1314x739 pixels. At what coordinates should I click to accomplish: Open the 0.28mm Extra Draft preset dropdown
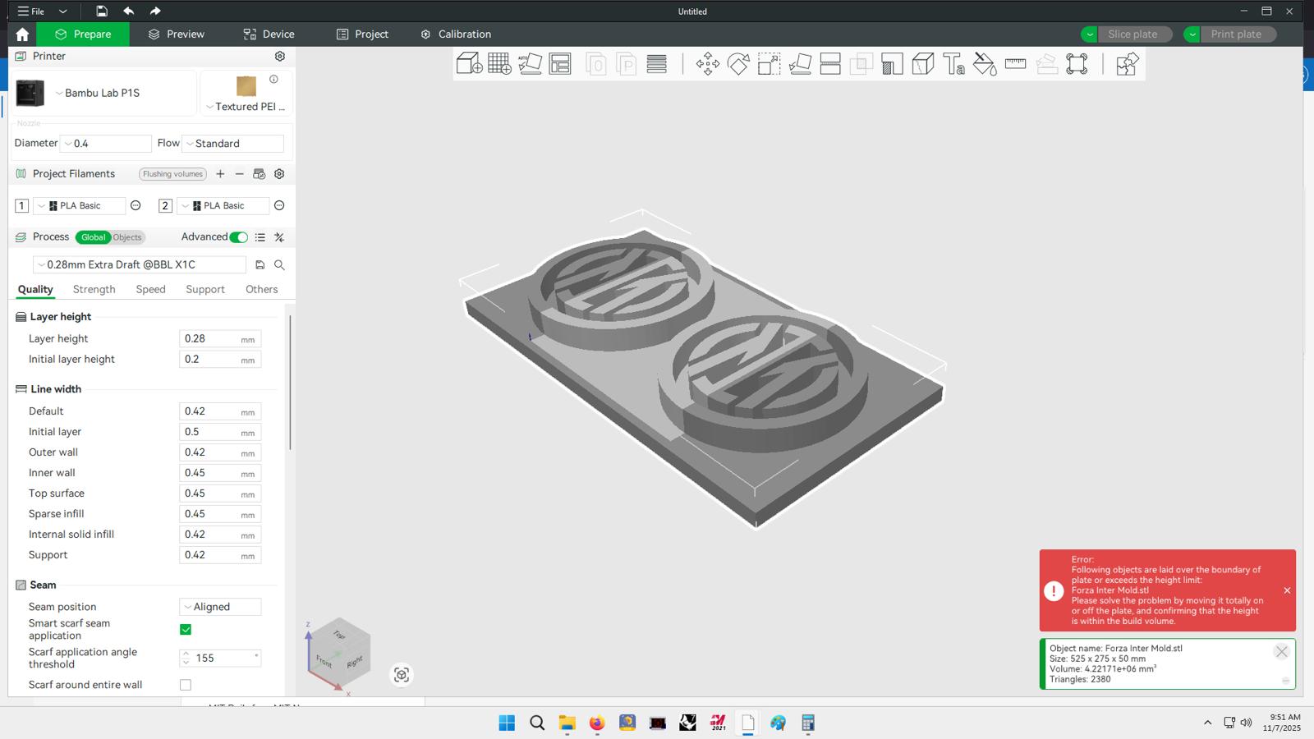pyautogui.click(x=138, y=264)
